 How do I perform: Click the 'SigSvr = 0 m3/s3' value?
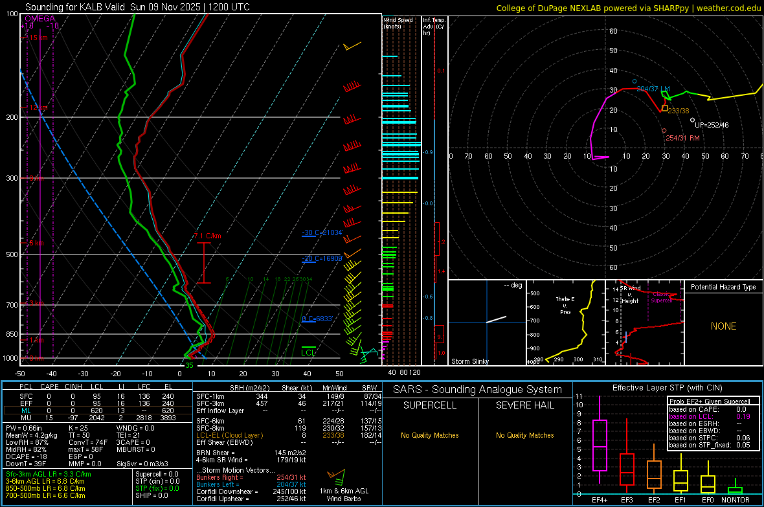click(142, 464)
